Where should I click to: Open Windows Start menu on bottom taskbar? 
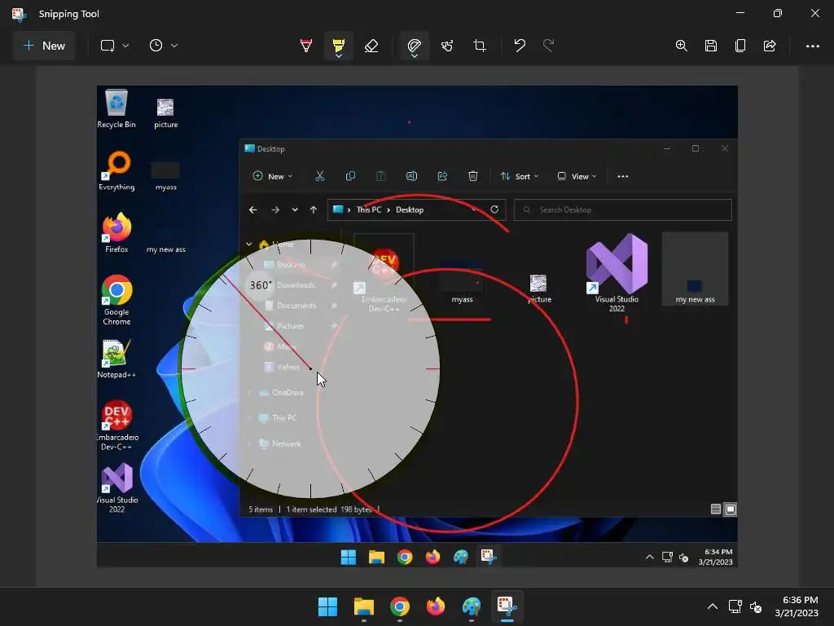click(327, 606)
